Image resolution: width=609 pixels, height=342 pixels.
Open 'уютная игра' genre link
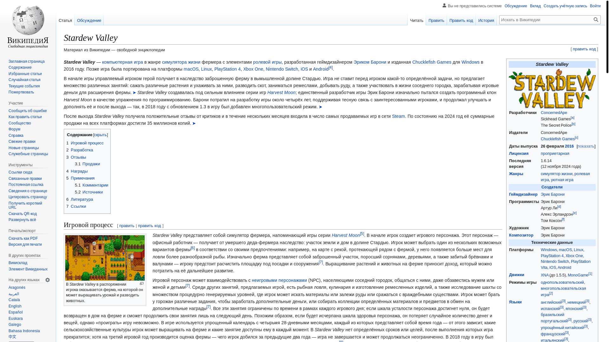coord(562,180)
